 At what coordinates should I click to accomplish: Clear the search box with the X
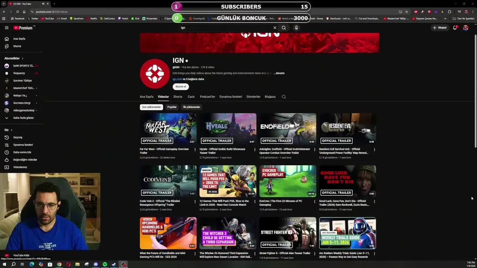(275, 28)
